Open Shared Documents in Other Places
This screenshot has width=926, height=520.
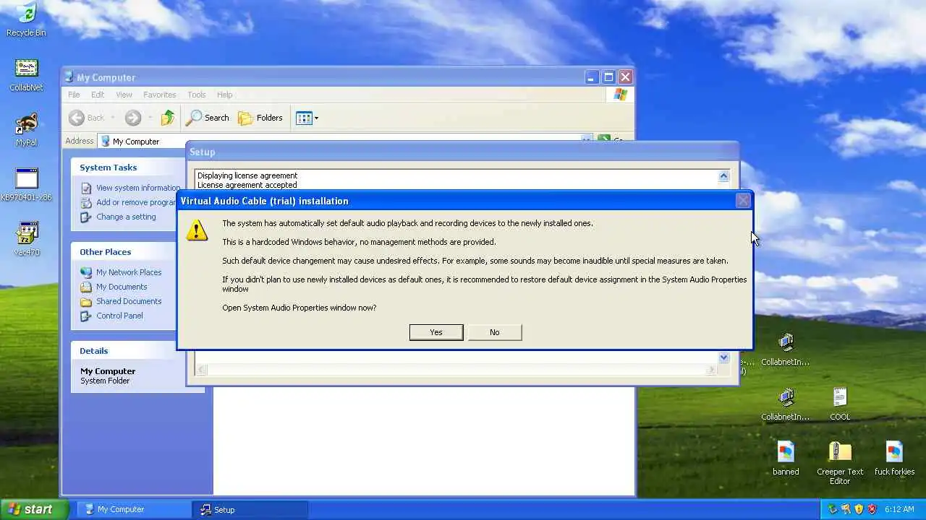[129, 301]
